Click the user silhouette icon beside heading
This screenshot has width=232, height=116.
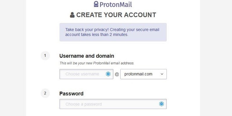click(x=72, y=15)
